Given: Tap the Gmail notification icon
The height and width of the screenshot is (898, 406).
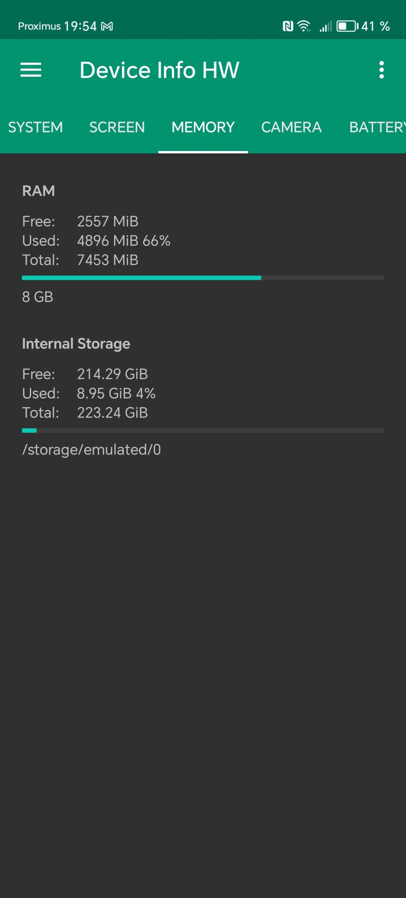Looking at the screenshot, I should 107,26.
